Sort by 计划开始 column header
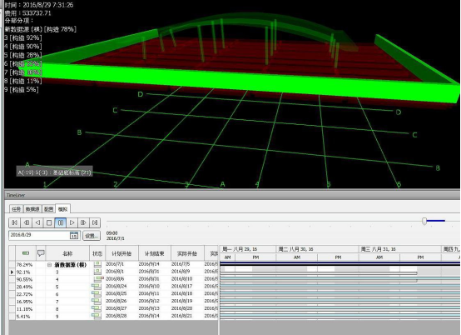 pos(121,253)
